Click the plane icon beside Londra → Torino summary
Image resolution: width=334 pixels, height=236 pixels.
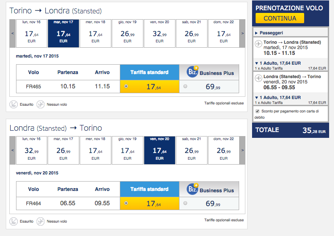pyautogui.click(x=258, y=78)
